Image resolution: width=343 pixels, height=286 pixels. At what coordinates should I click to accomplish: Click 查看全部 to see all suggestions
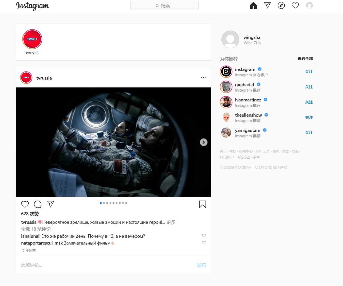tap(305, 59)
